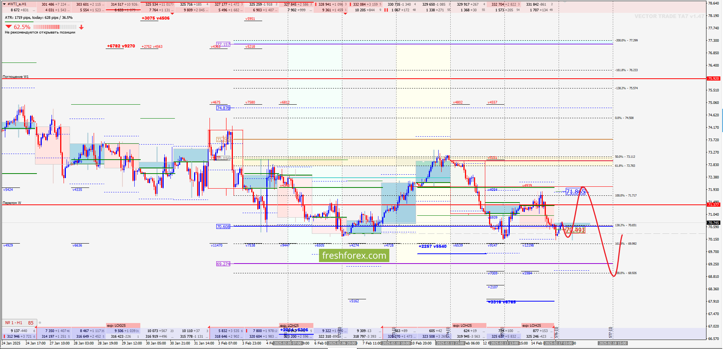Click the "v5951" red volume label
The image size is (723, 349).
[x=250, y=19]
